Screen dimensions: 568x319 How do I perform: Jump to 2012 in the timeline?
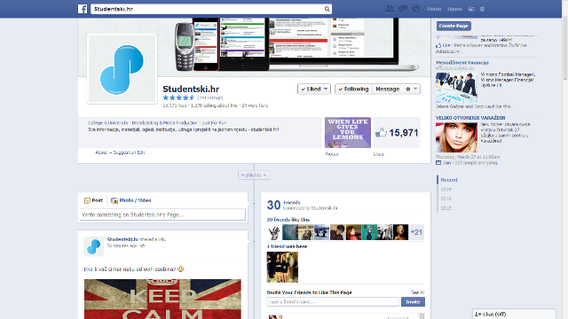(x=446, y=208)
